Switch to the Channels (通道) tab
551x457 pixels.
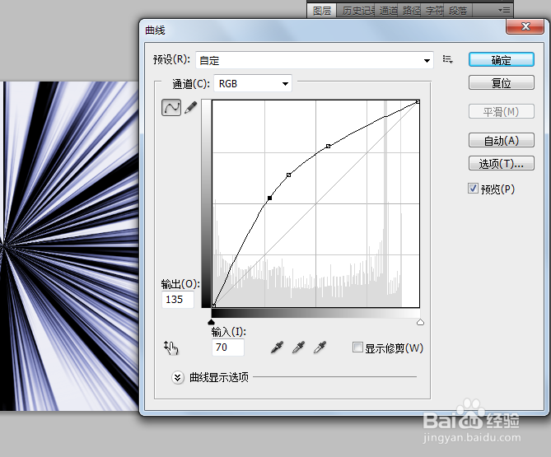click(x=388, y=11)
